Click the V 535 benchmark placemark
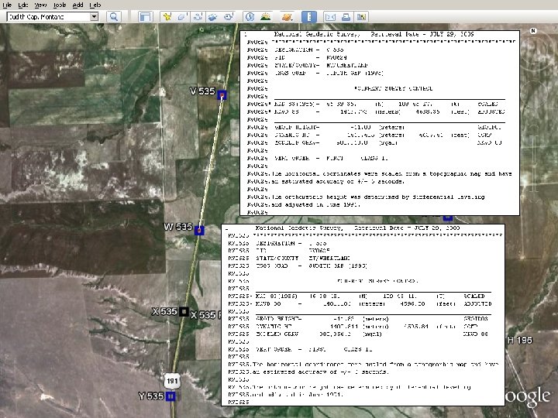Image resolution: width=558 pixels, height=418 pixels. (222, 95)
